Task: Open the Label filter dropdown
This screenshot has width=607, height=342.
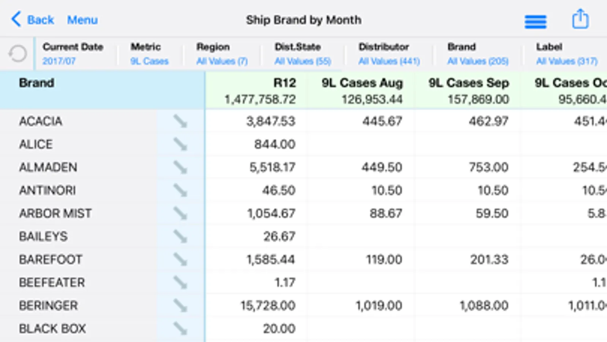Action: [566, 54]
